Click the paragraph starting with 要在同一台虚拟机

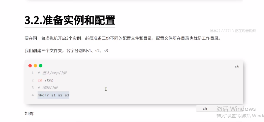click(122, 39)
